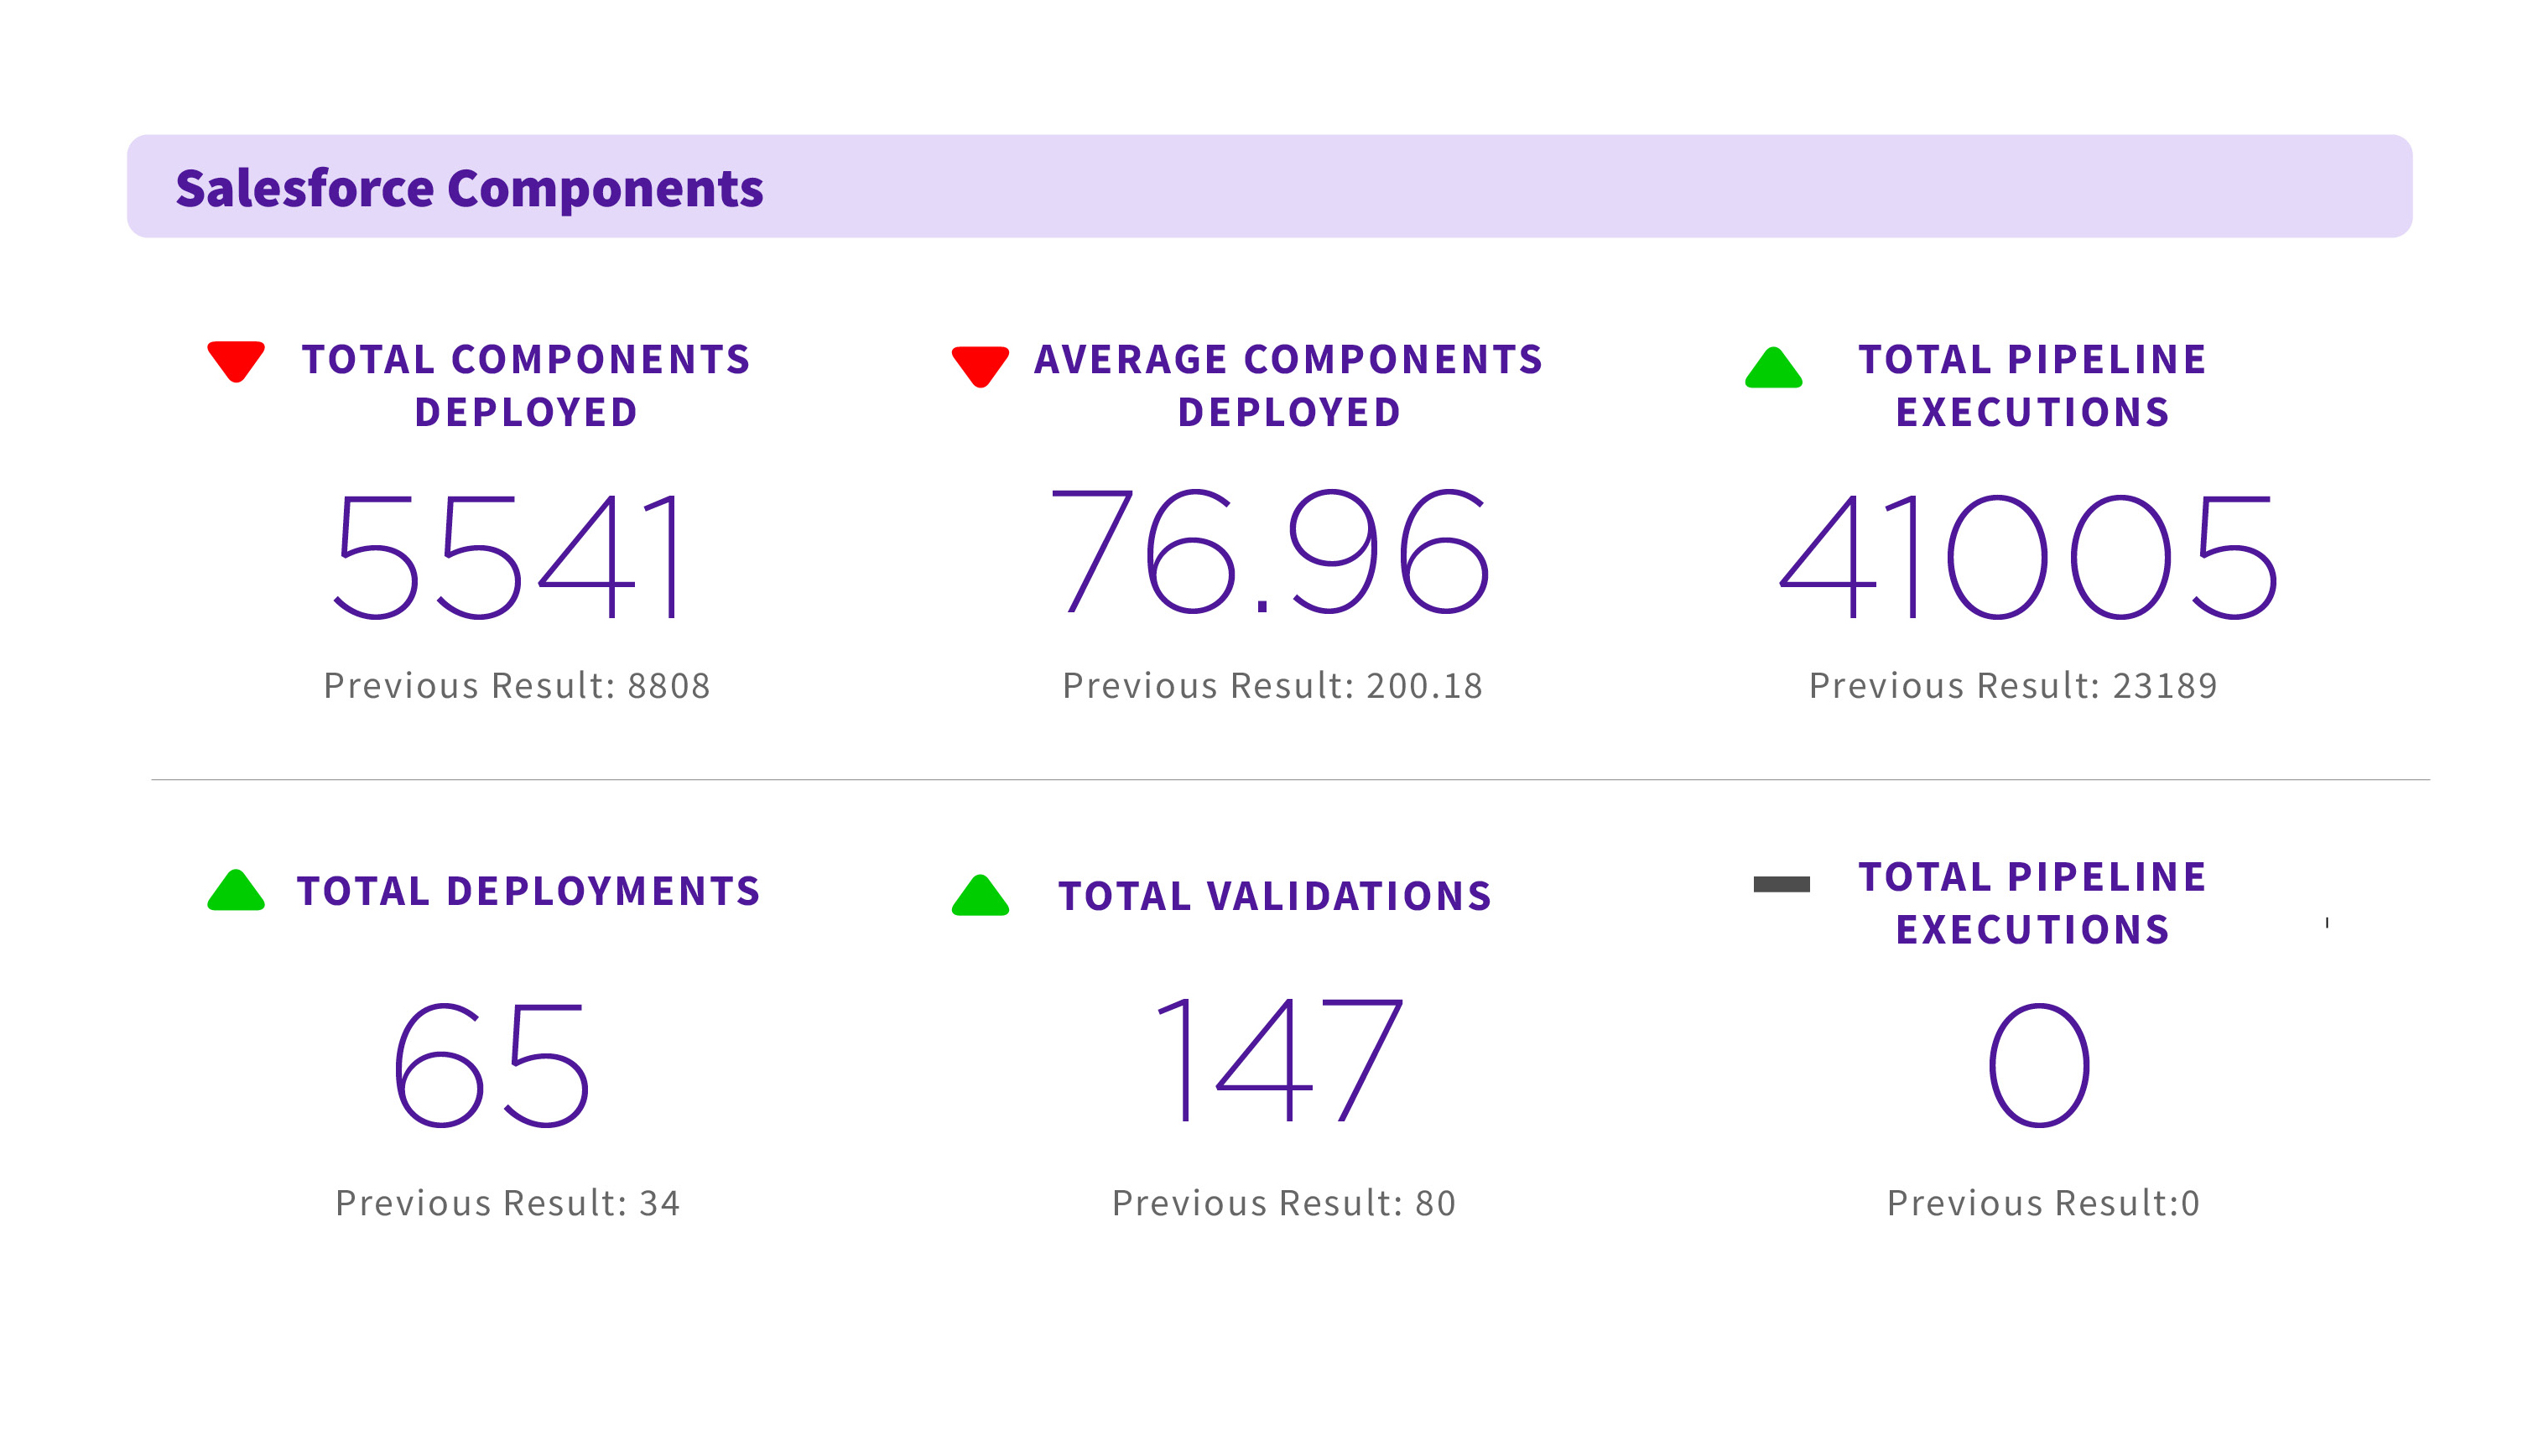Select the Previous Result: 80 text

[x=1284, y=1203]
